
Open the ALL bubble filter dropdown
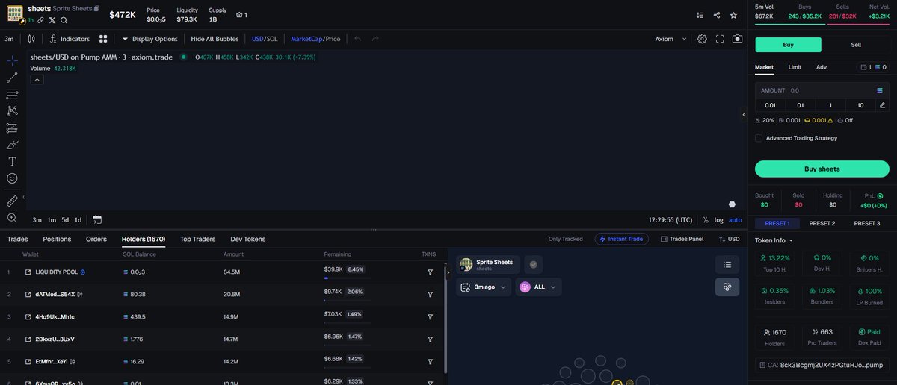pos(538,287)
